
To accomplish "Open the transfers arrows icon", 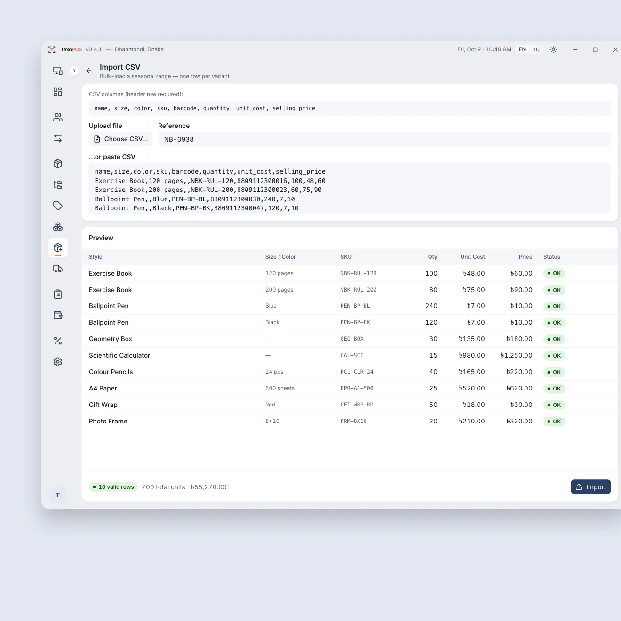I will tap(58, 138).
